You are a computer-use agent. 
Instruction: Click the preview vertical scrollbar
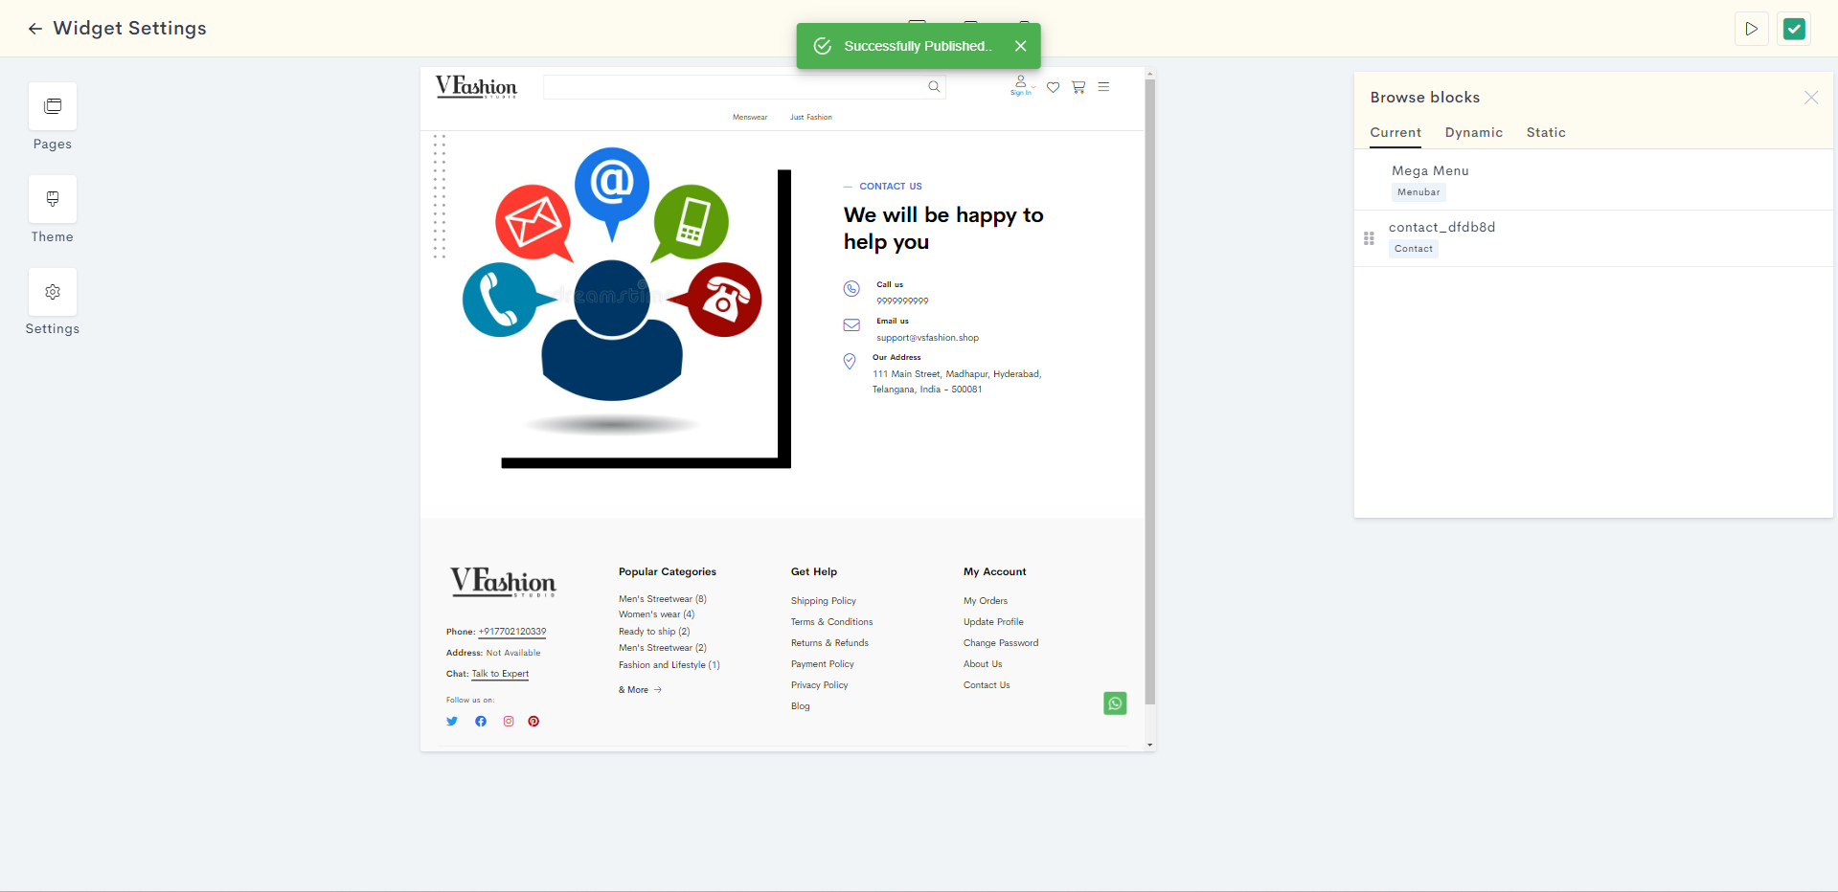(x=1150, y=392)
